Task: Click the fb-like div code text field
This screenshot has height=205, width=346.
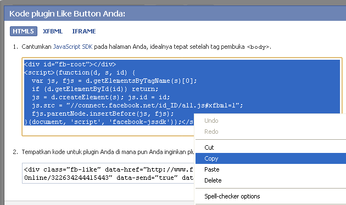Action: click(108, 173)
